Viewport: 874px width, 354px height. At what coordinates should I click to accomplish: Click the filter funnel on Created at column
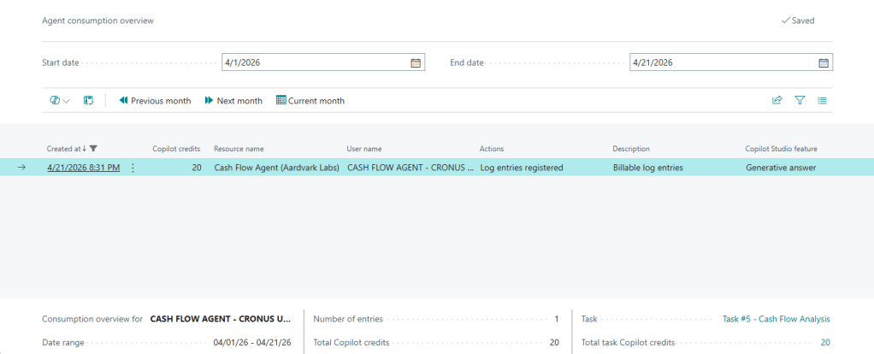(x=94, y=149)
